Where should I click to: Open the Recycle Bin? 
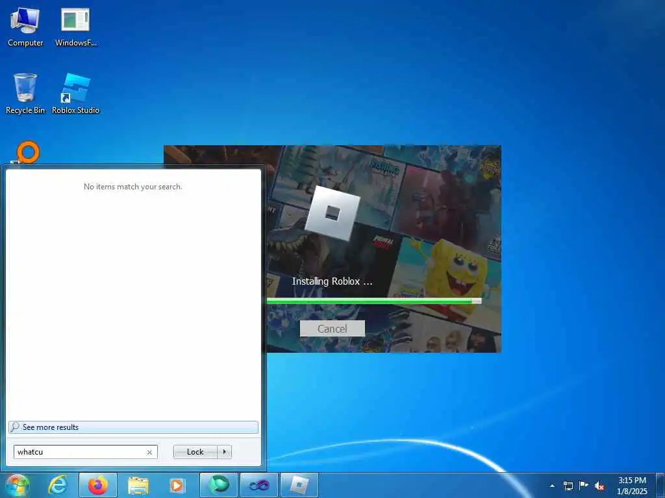coord(25,93)
